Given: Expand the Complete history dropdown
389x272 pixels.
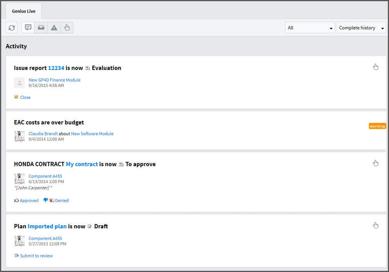Looking at the screenshot, I should pyautogui.click(x=361, y=28).
